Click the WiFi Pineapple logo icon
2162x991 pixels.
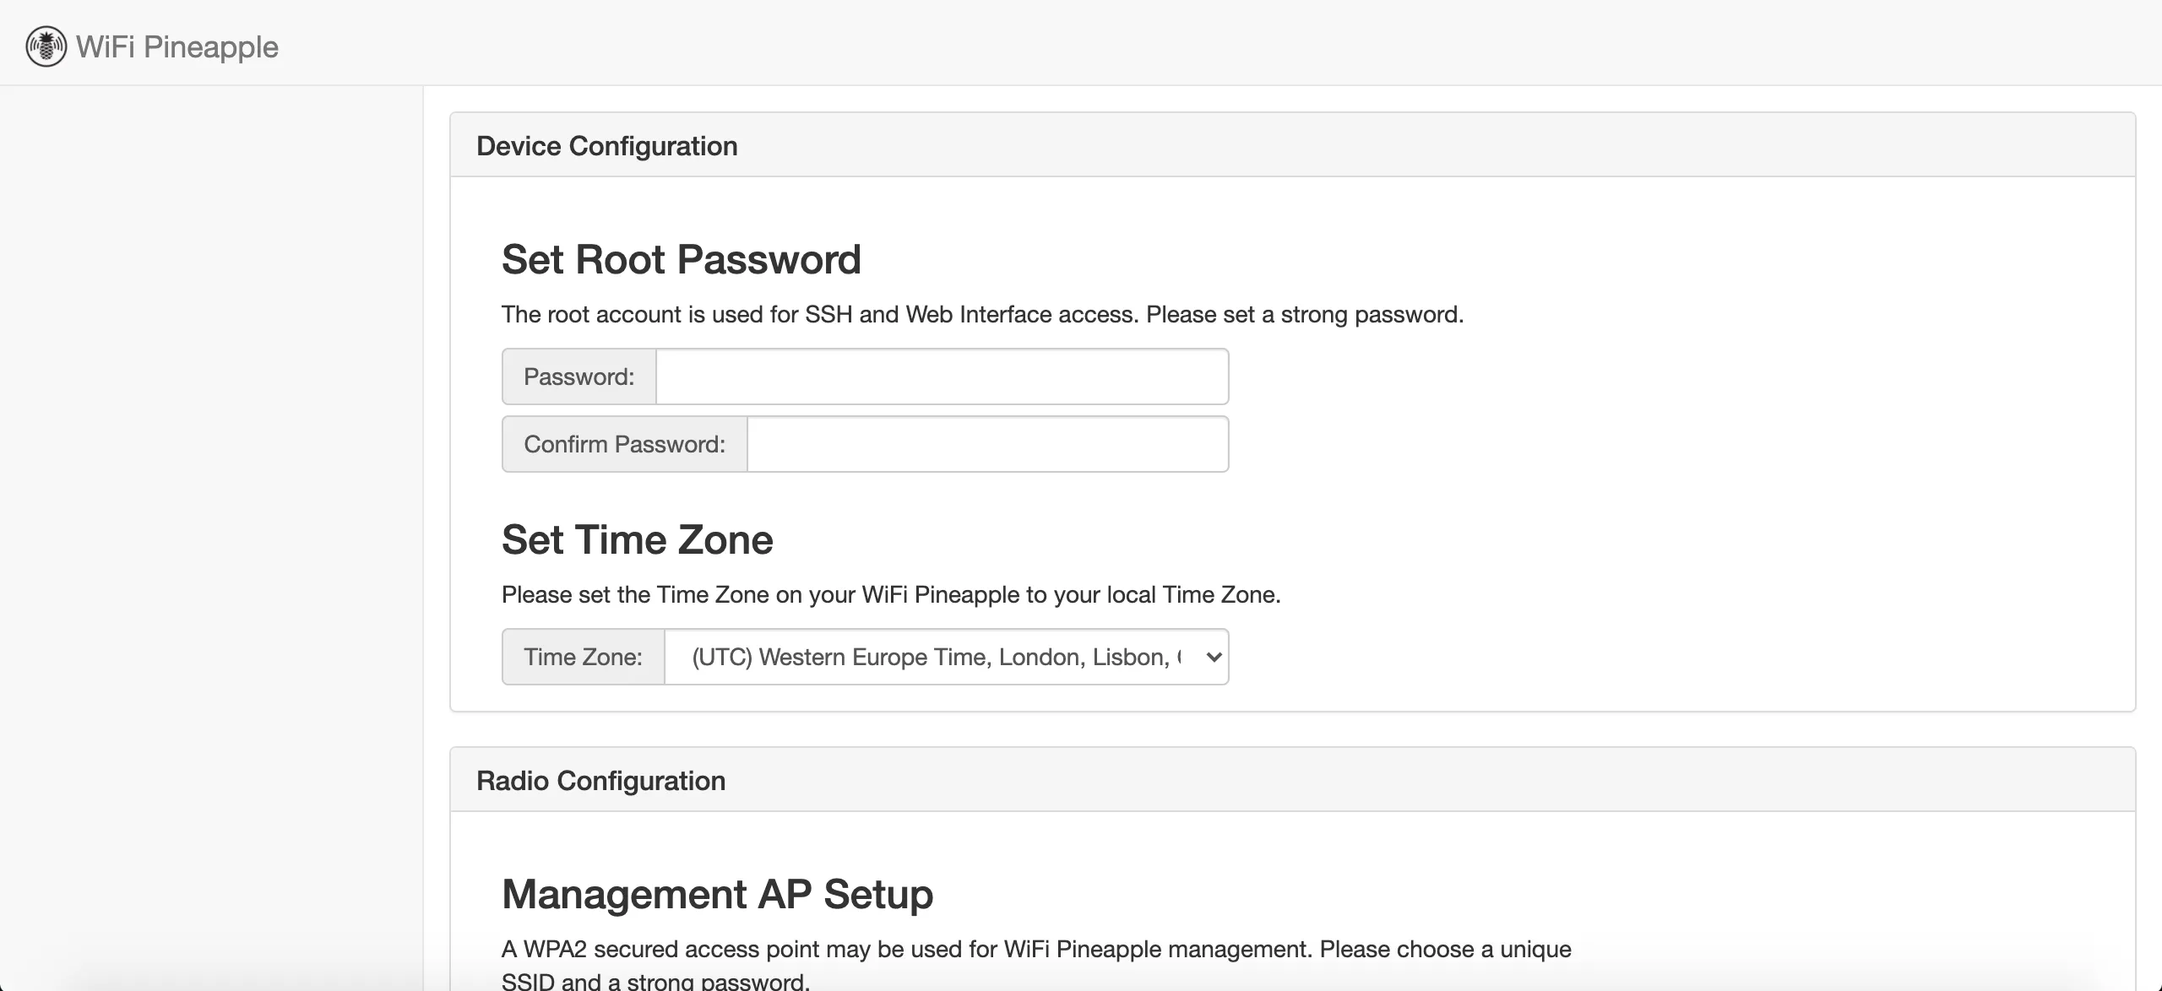tap(46, 46)
